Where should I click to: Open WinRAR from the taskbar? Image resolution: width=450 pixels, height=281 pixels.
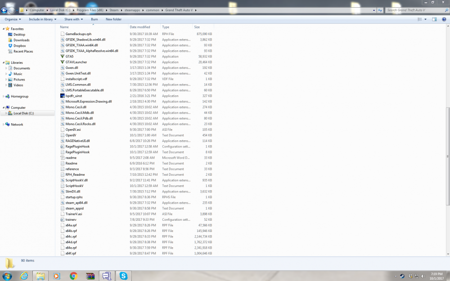90,276
